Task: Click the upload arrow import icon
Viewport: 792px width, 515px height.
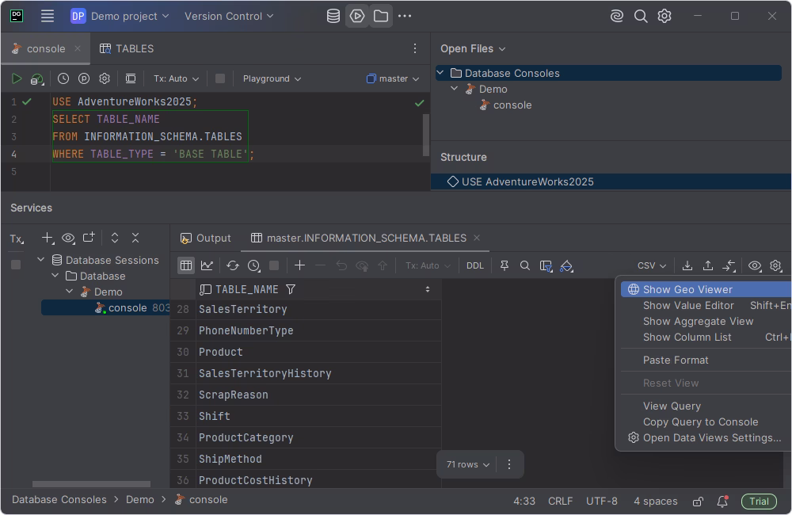Action: click(708, 265)
